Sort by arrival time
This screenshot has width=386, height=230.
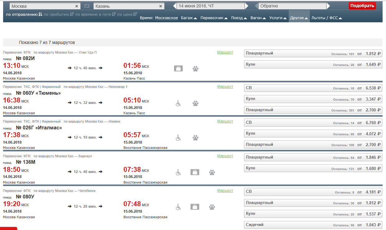coord(59,14)
